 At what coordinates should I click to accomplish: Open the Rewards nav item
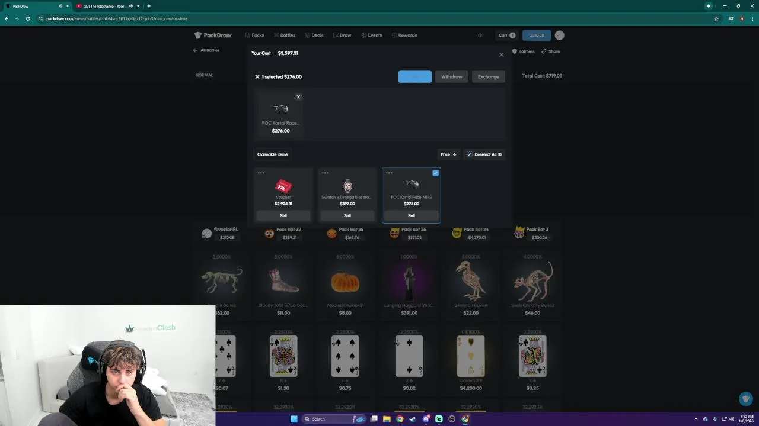click(404, 35)
